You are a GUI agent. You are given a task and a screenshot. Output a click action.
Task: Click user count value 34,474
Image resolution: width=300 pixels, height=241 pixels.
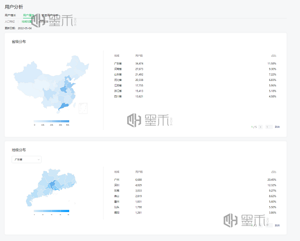point(139,63)
